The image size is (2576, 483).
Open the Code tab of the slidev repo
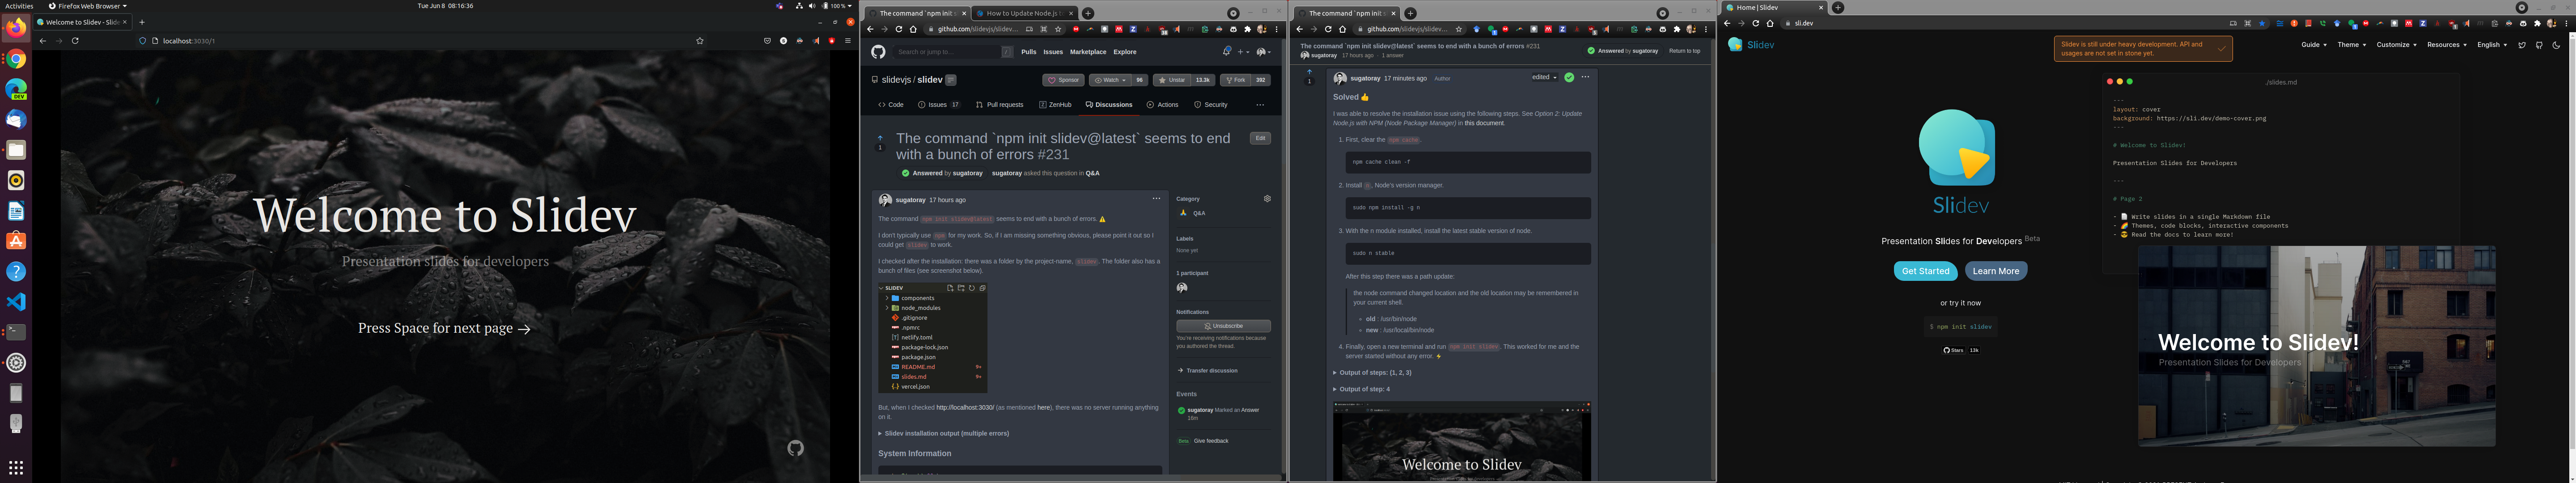(x=891, y=105)
